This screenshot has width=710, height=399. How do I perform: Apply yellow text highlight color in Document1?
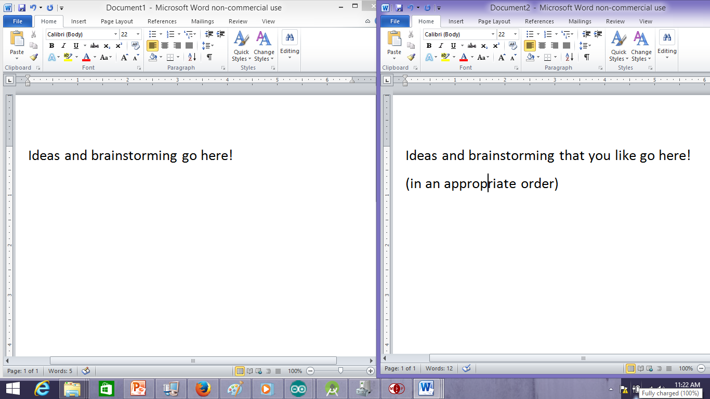tap(68, 57)
